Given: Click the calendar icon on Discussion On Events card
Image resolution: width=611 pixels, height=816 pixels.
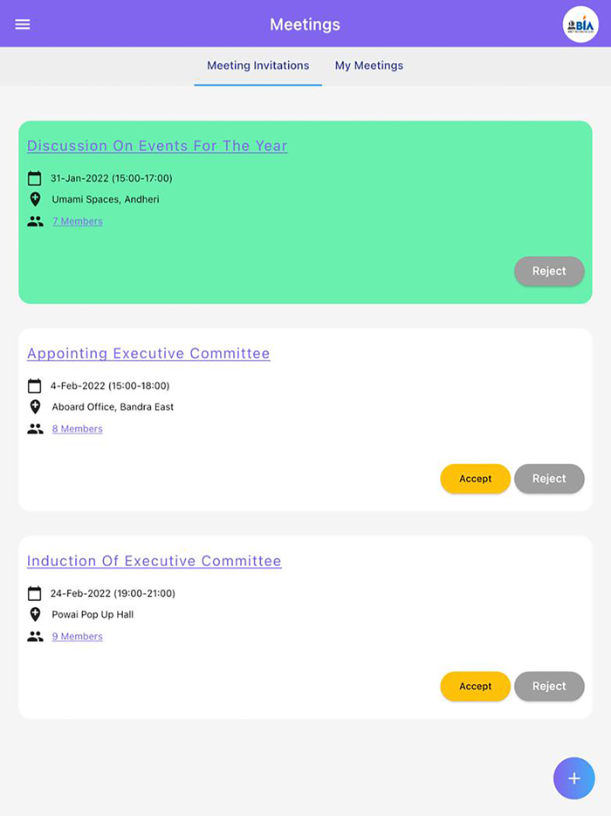Looking at the screenshot, I should [35, 177].
